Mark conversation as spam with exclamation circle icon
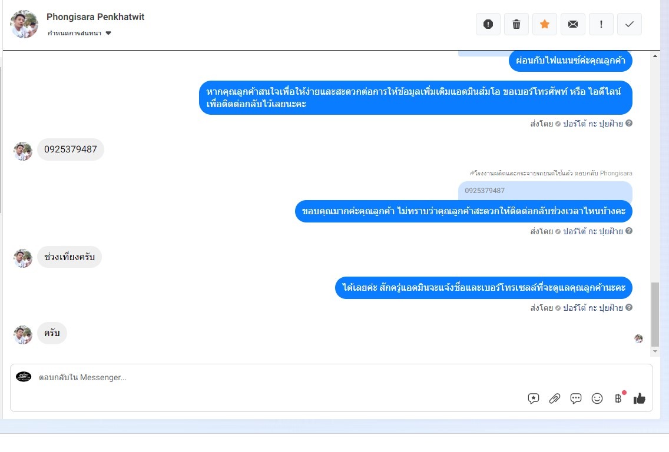 point(488,24)
